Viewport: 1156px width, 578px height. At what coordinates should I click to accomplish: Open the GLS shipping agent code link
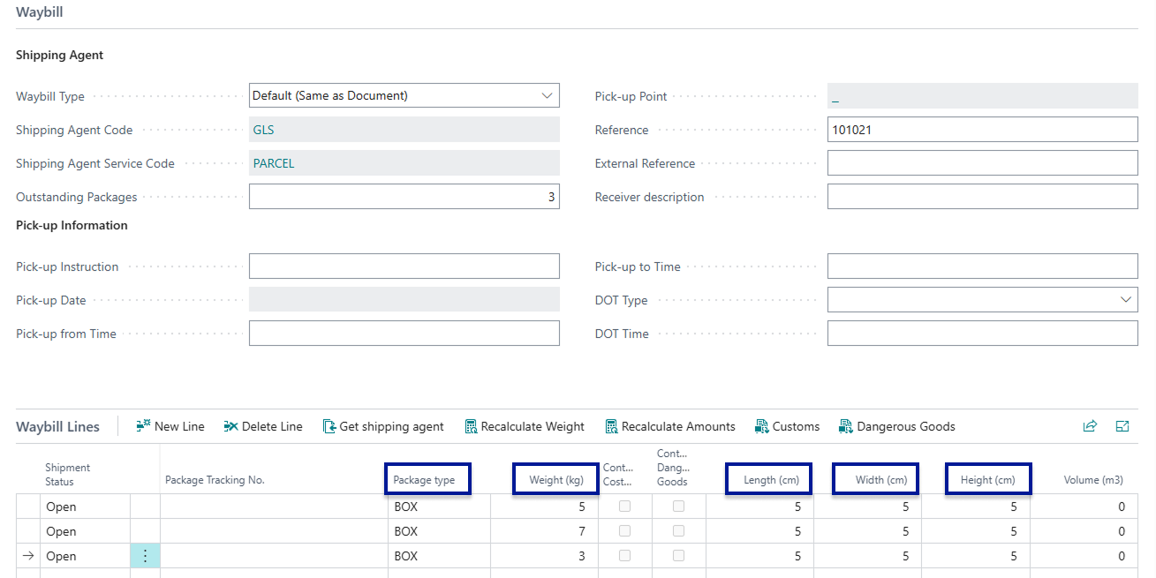click(x=263, y=130)
